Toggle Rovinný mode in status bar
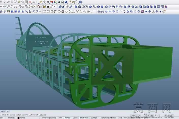 click(68, 118)
